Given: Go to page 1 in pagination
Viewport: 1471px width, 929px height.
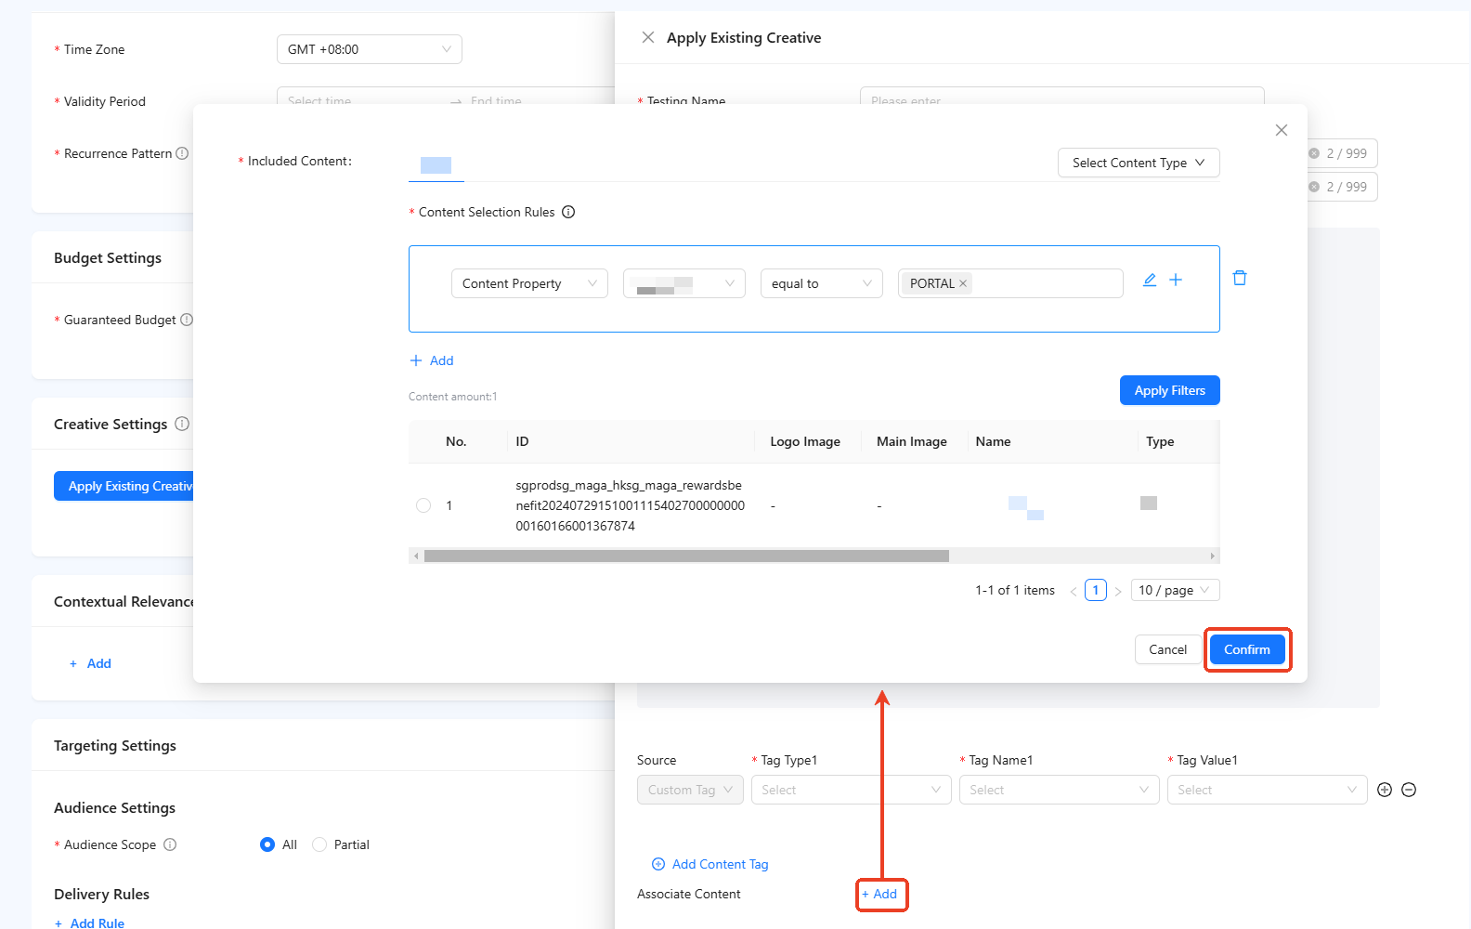Looking at the screenshot, I should [x=1096, y=590].
